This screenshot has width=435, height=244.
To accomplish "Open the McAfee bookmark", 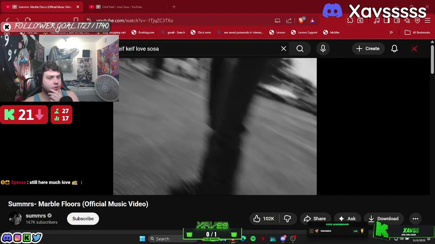I will click(331, 33).
